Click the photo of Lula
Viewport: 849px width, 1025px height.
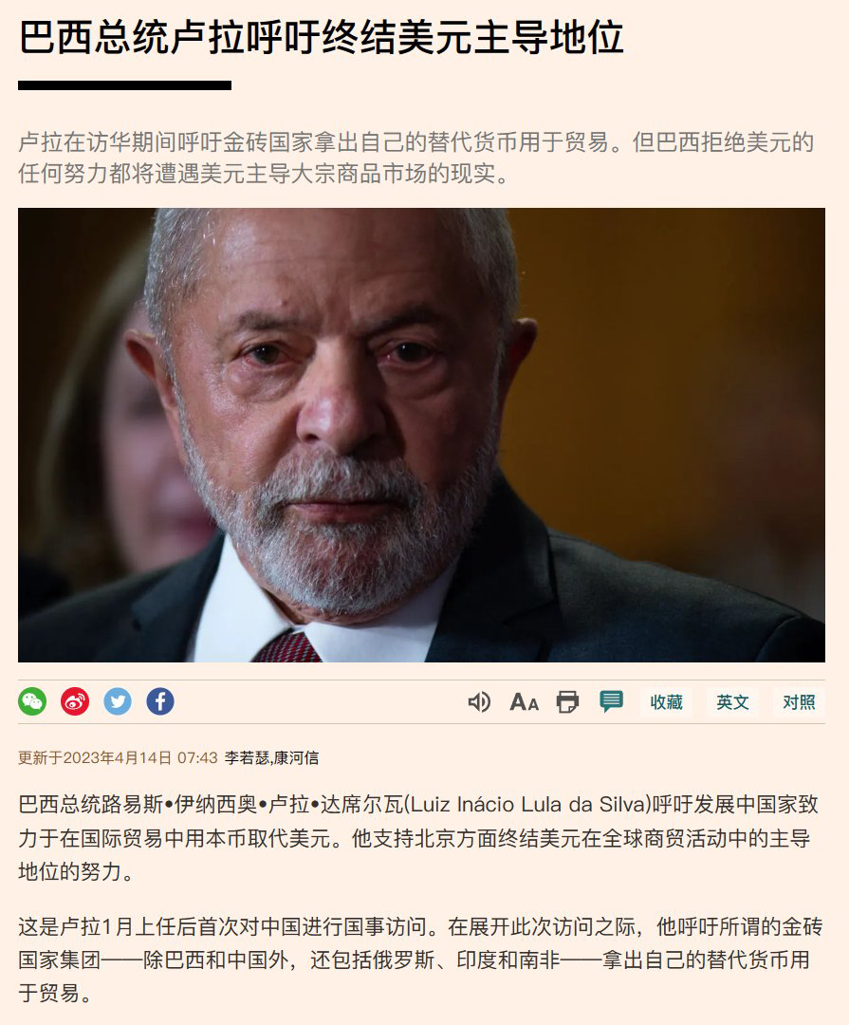(x=421, y=435)
